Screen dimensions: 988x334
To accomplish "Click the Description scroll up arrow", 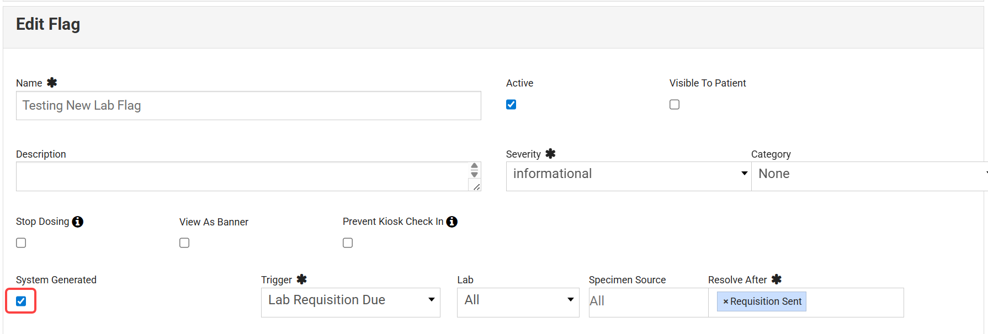I will [474, 166].
